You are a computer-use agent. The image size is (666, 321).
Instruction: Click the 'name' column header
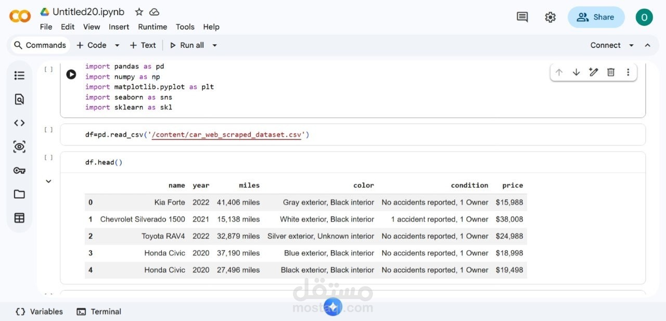tap(177, 185)
